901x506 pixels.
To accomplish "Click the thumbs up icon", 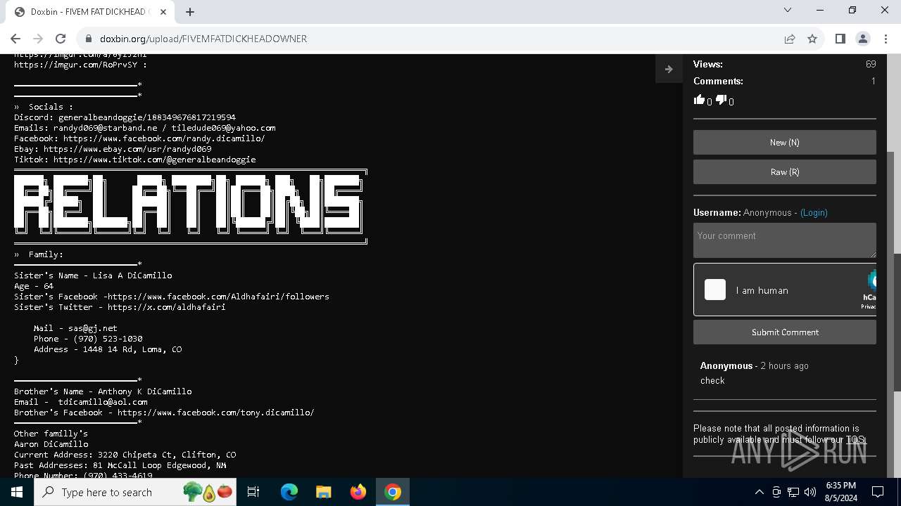I will click(x=699, y=100).
